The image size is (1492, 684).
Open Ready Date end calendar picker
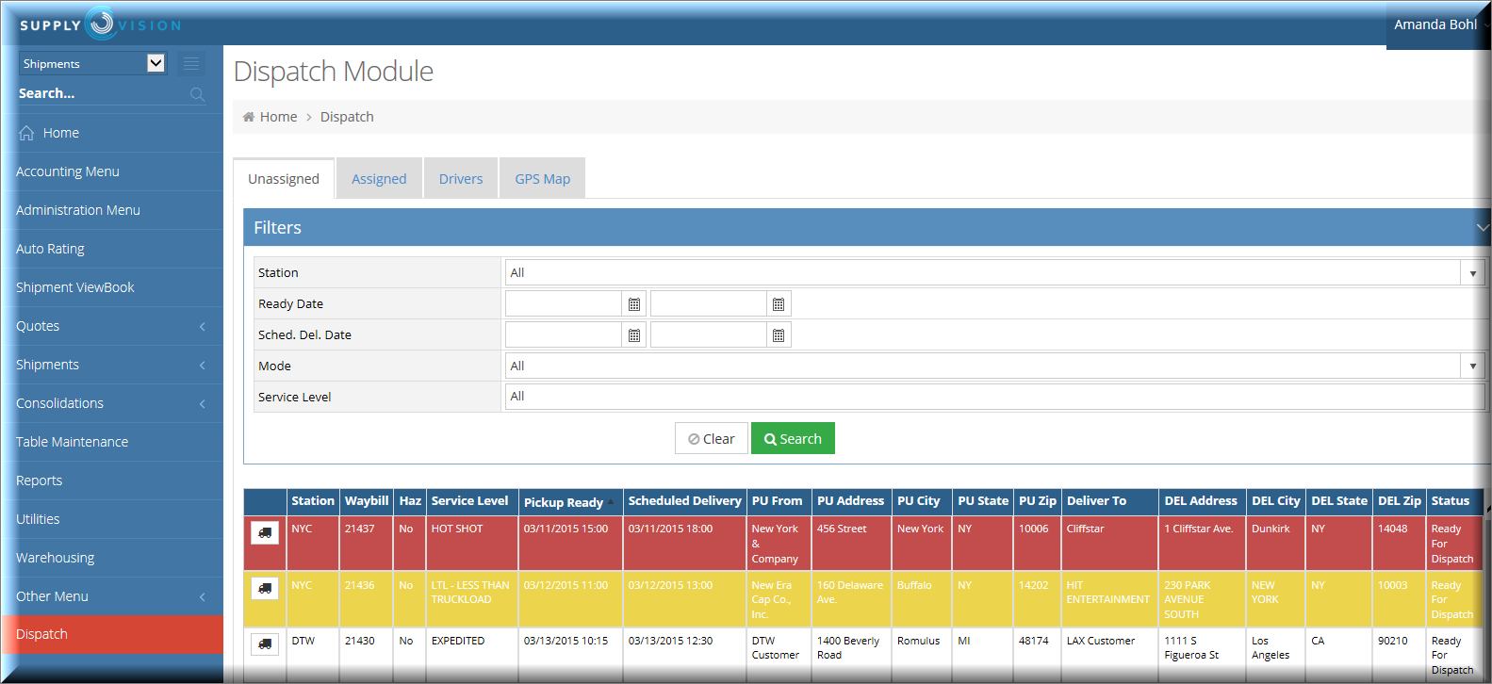(779, 304)
